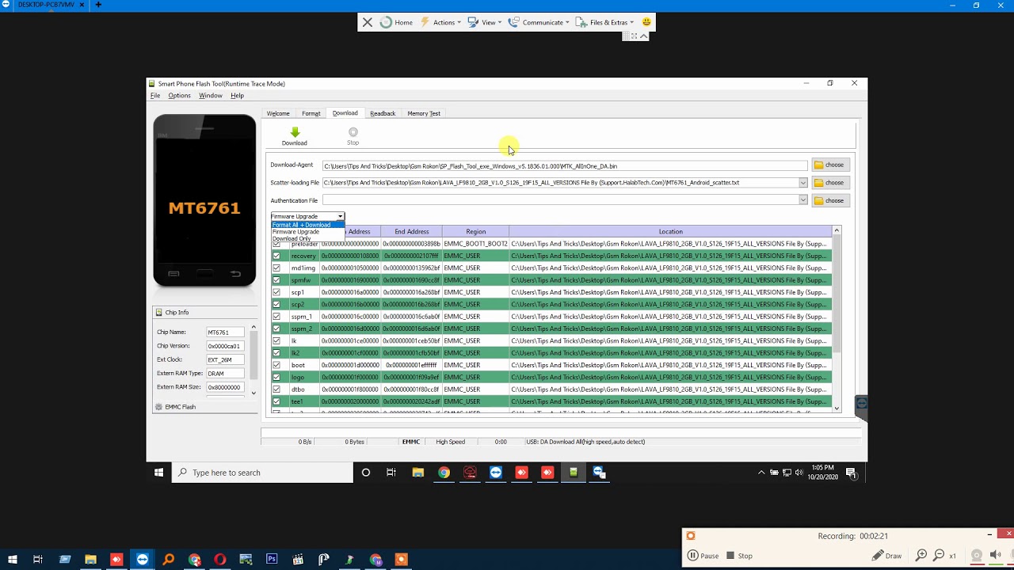Show hidden tray icons on remote taskbar
Viewport: 1014px width, 570px height.
tap(761, 473)
